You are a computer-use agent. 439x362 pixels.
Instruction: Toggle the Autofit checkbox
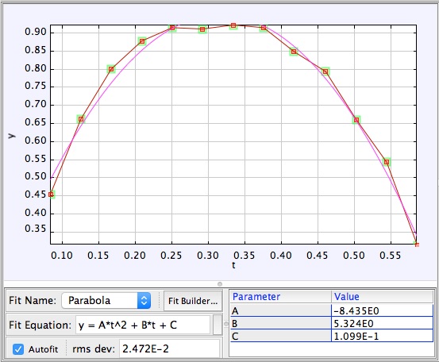point(18,349)
